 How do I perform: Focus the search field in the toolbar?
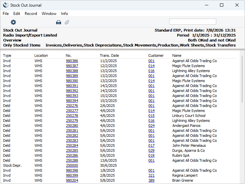tap(193, 22)
